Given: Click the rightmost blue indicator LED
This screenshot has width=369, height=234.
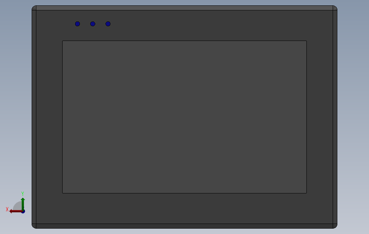Looking at the screenshot, I should [x=108, y=24].
